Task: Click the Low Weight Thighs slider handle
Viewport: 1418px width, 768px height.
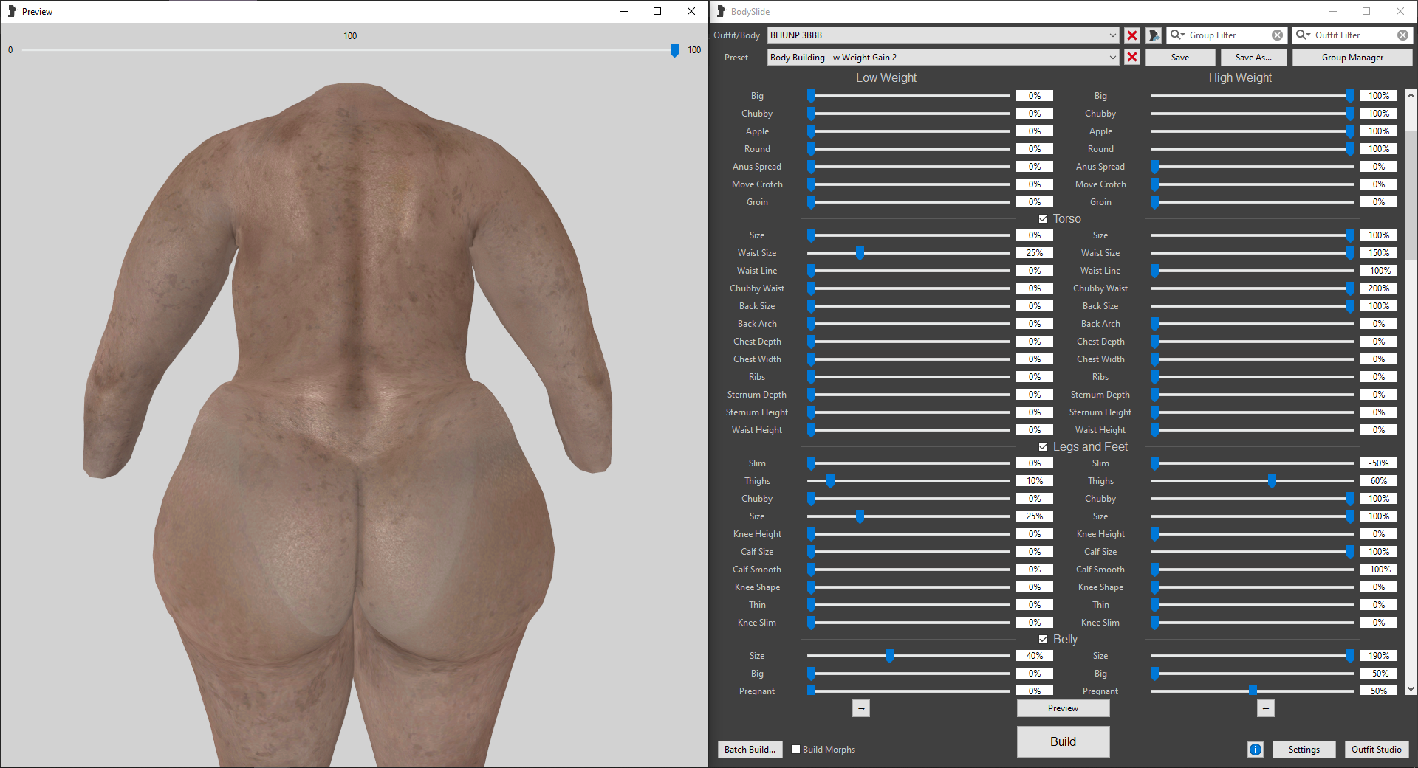Action: click(x=831, y=481)
